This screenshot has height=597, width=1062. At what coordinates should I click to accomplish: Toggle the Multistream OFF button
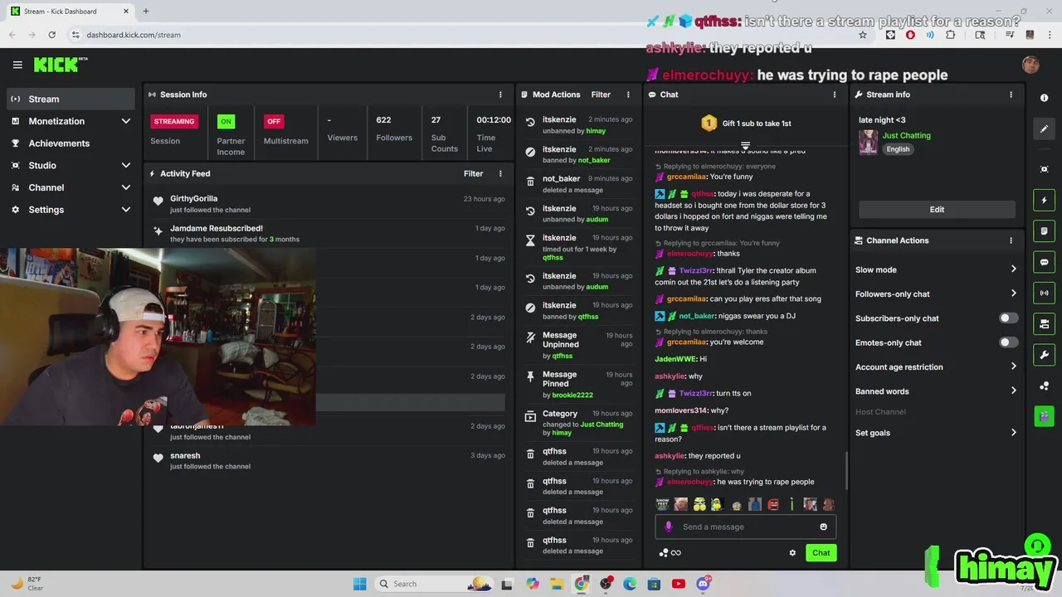pyautogui.click(x=274, y=121)
